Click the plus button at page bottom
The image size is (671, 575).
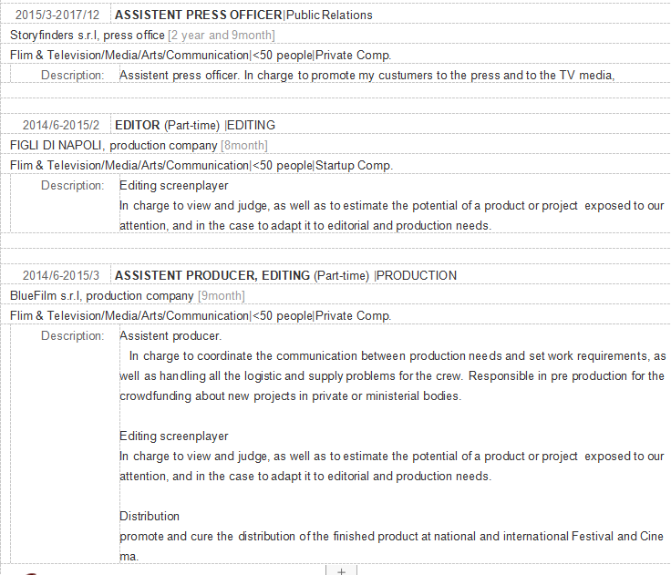pyautogui.click(x=341, y=570)
